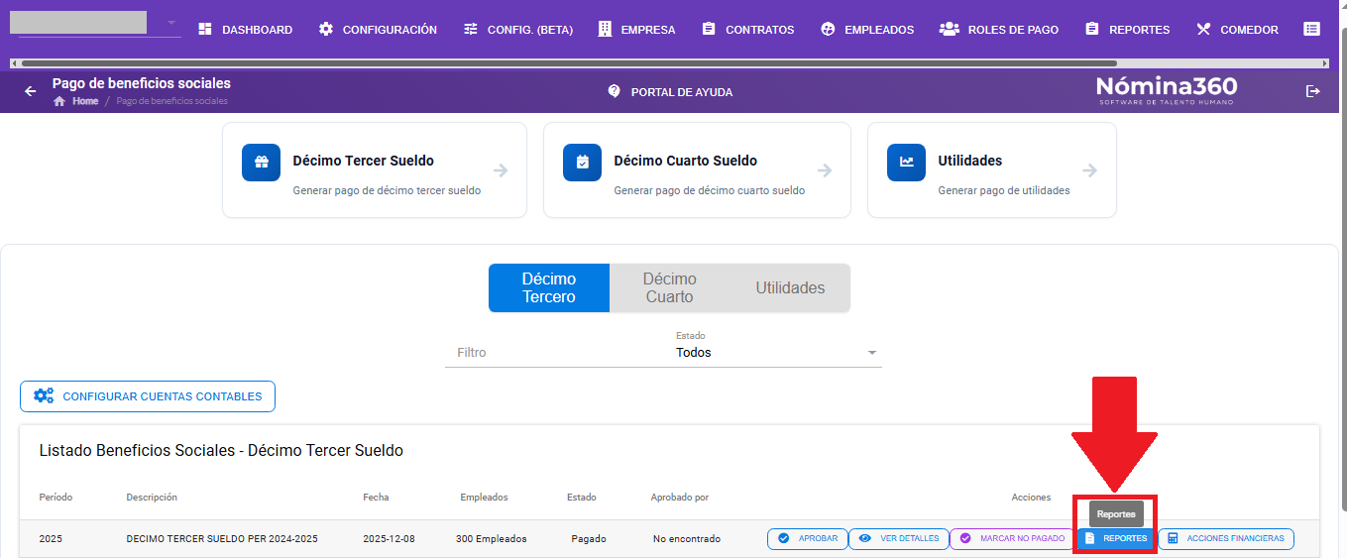
Task: Go to Empresa section
Action: point(637,30)
